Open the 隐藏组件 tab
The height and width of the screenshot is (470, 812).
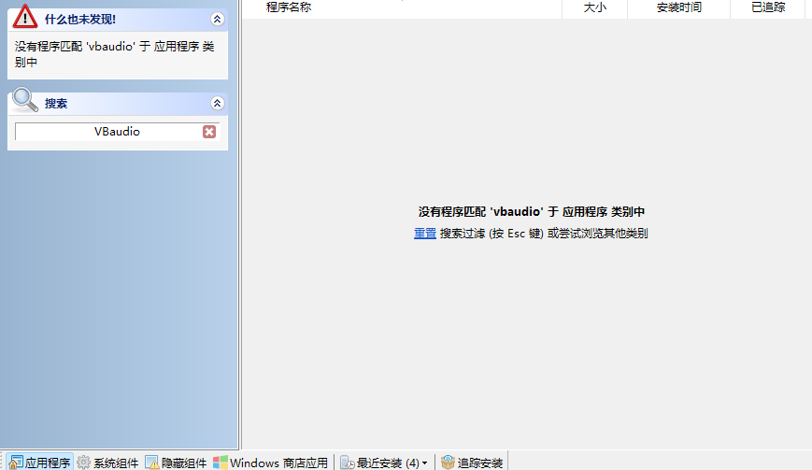(176, 463)
